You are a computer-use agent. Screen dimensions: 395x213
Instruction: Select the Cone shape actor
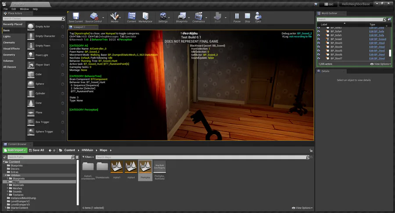45,103
